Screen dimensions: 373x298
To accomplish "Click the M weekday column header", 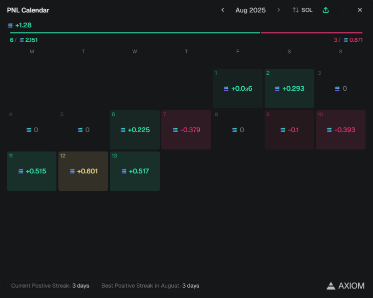I will click(31, 51).
